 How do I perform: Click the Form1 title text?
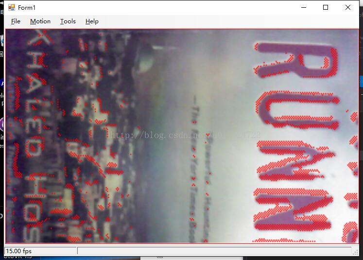point(27,8)
